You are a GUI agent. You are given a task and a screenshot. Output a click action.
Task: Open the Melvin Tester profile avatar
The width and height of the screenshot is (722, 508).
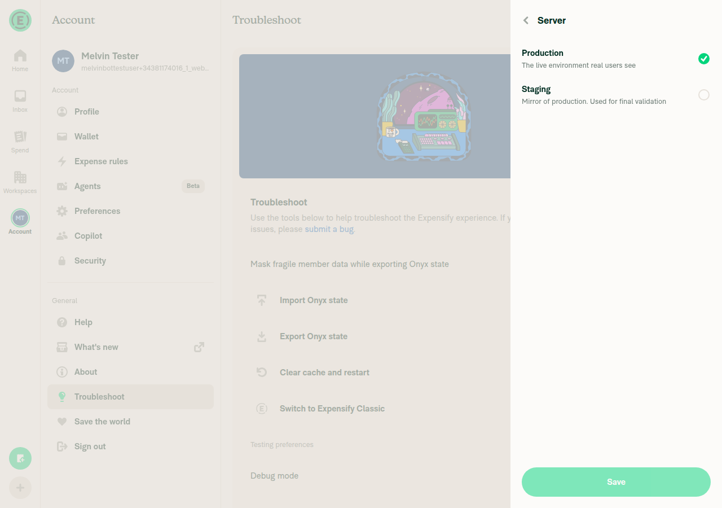click(x=63, y=61)
